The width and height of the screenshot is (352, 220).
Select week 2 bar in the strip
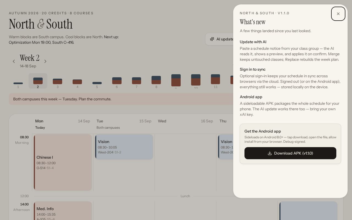click(x=38, y=81)
